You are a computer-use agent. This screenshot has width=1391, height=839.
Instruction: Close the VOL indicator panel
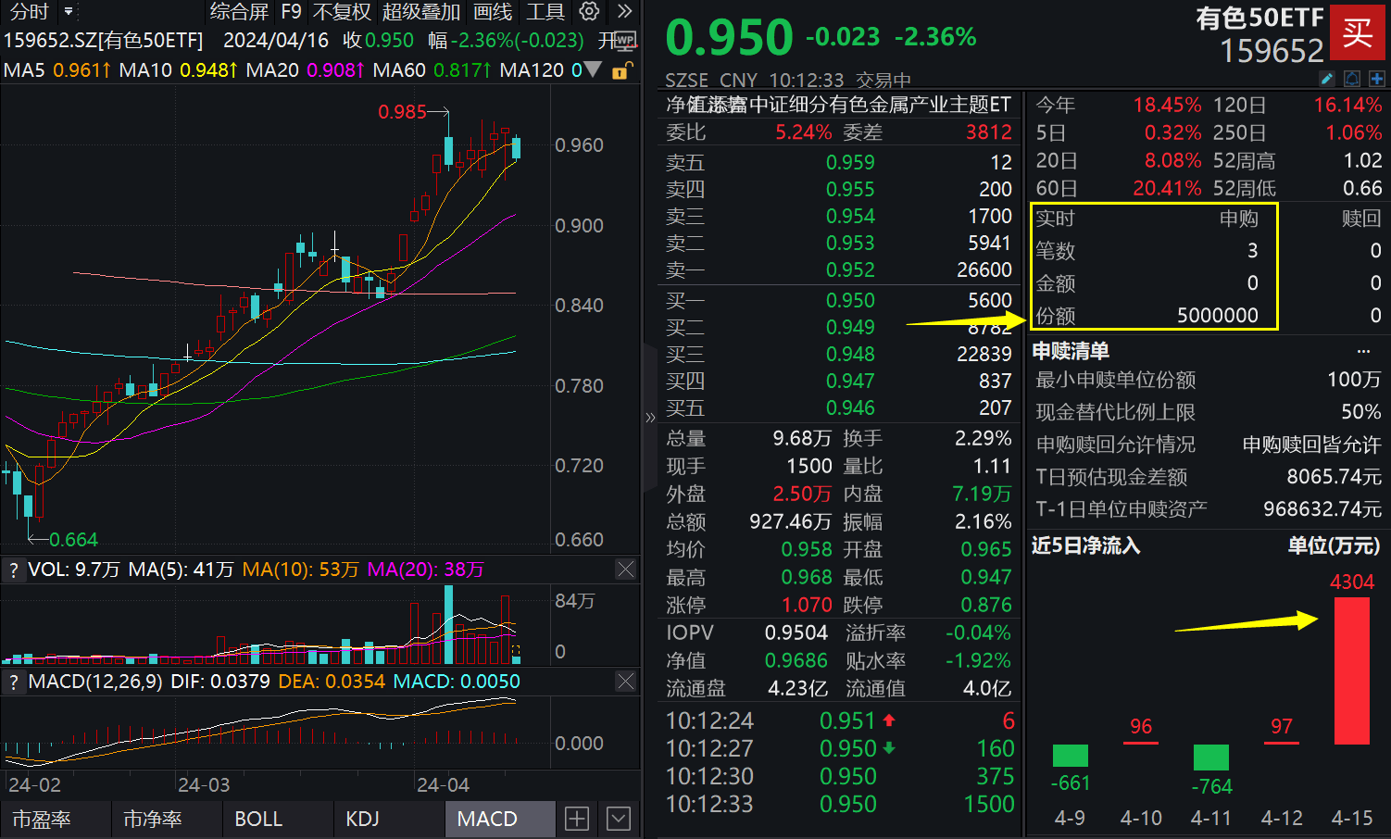point(626,570)
